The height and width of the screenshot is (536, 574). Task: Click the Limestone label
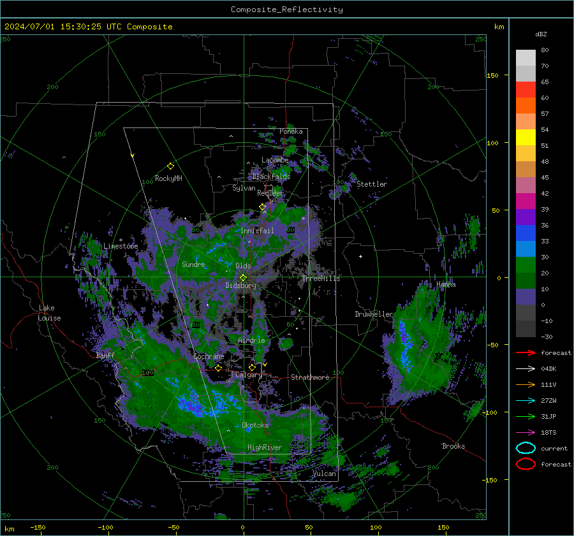(121, 246)
